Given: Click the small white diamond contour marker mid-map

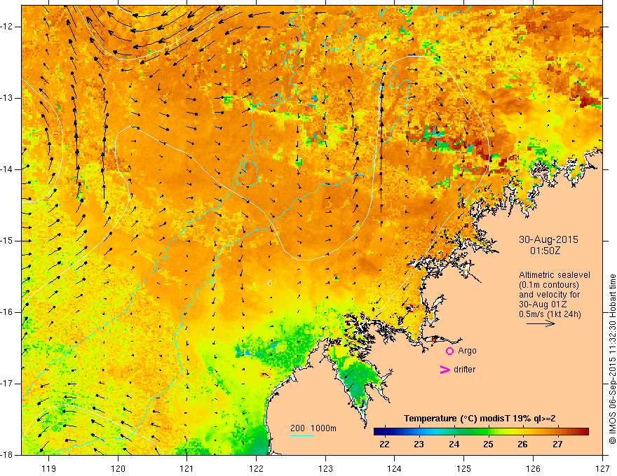Looking at the screenshot, I should [270, 282].
